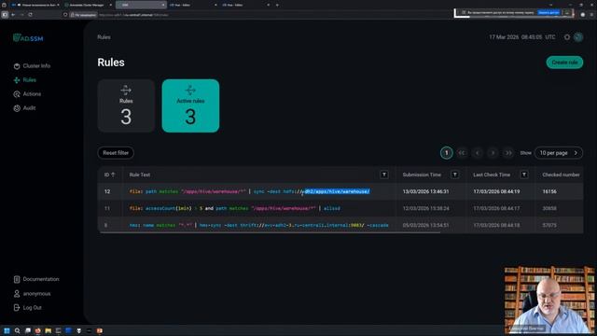Click the Cluster Info sidebar icon
The width and height of the screenshot is (597, 336).
(17, 66)
